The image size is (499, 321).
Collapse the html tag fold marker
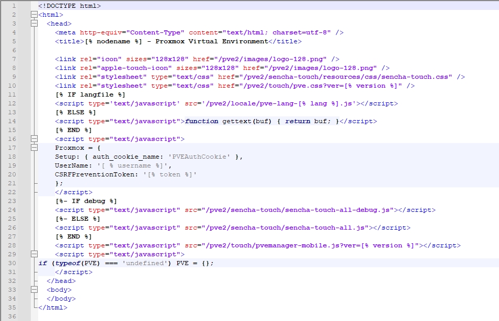[34, 15]
